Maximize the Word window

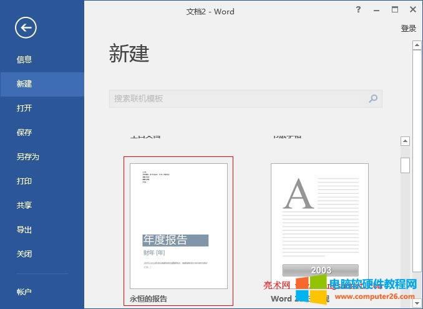[394, 10]
